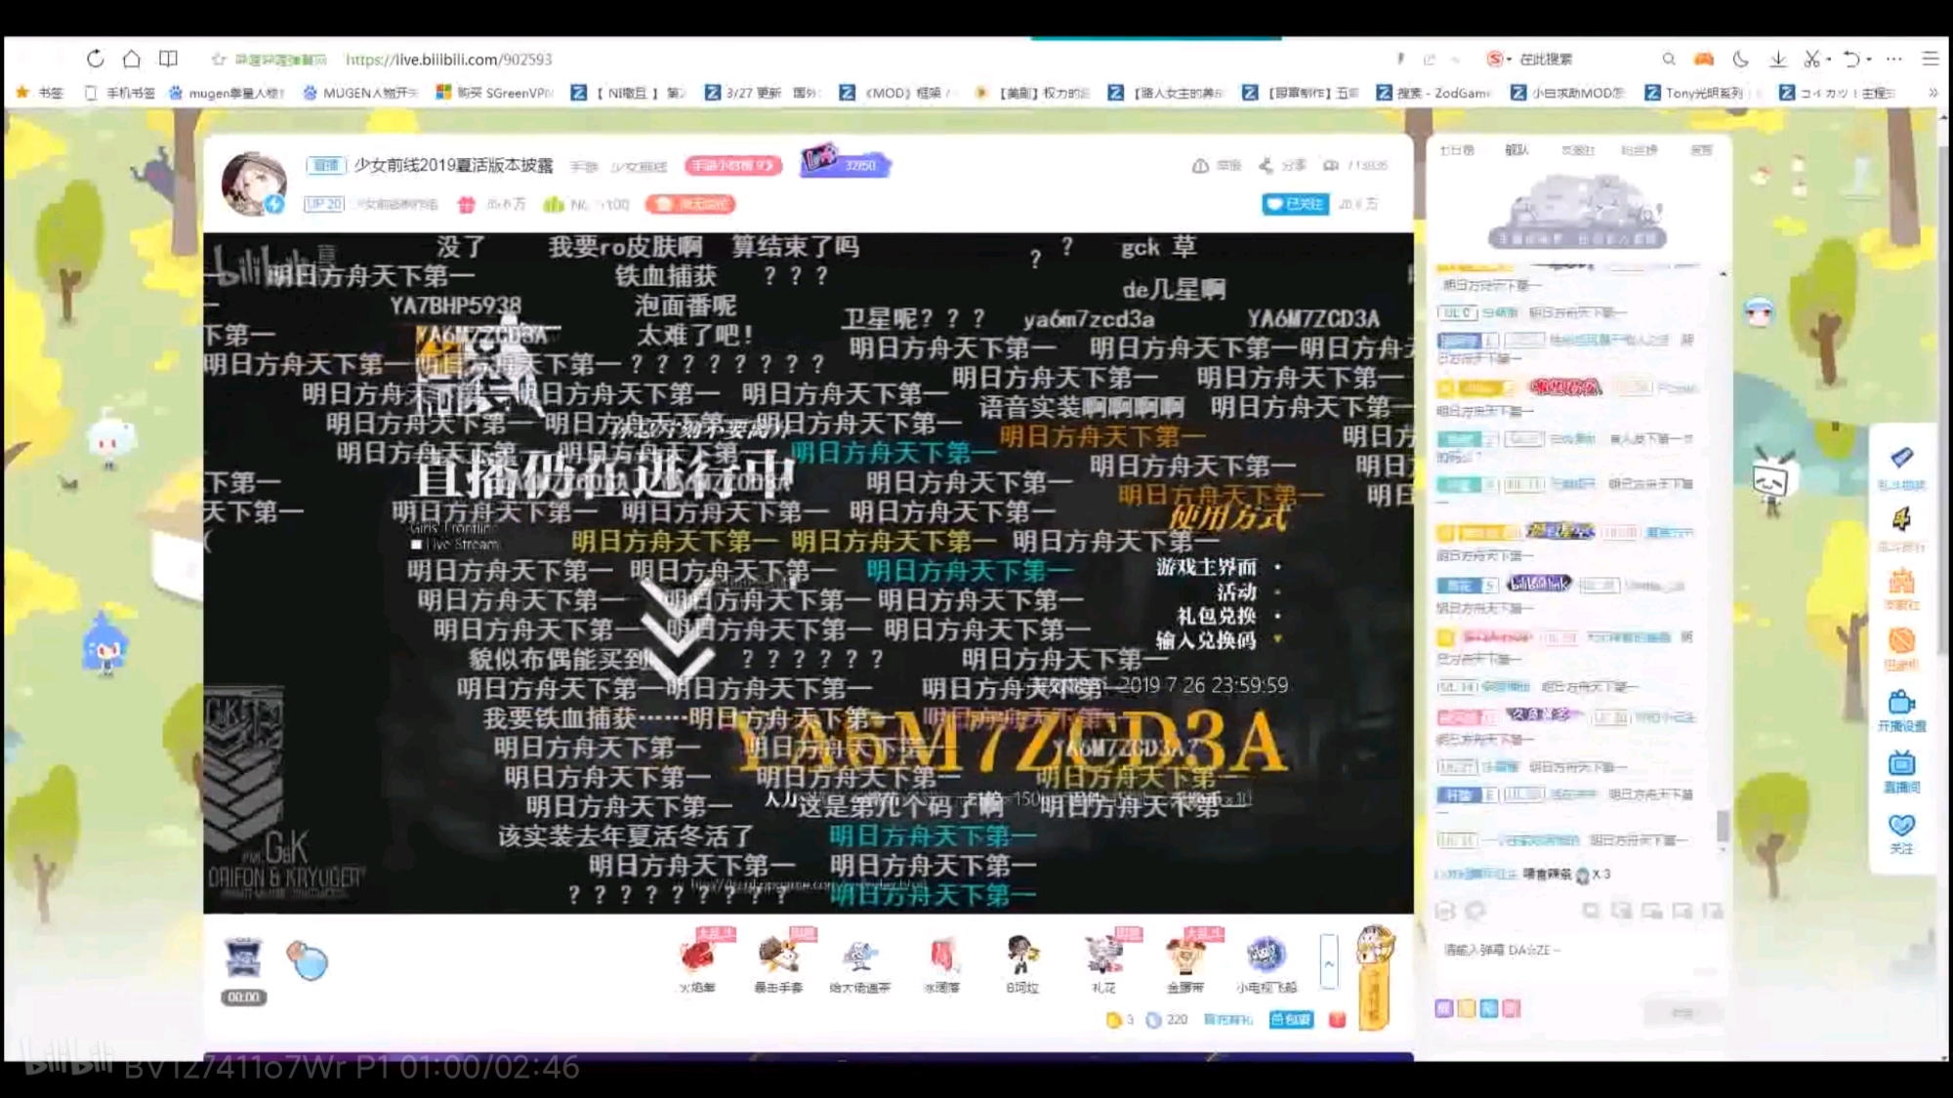Image resolution: width=1953 pixels, height=1098 pixels.
Task: Open the blue 包裹 backpack button
Action: (1291, 1020)
